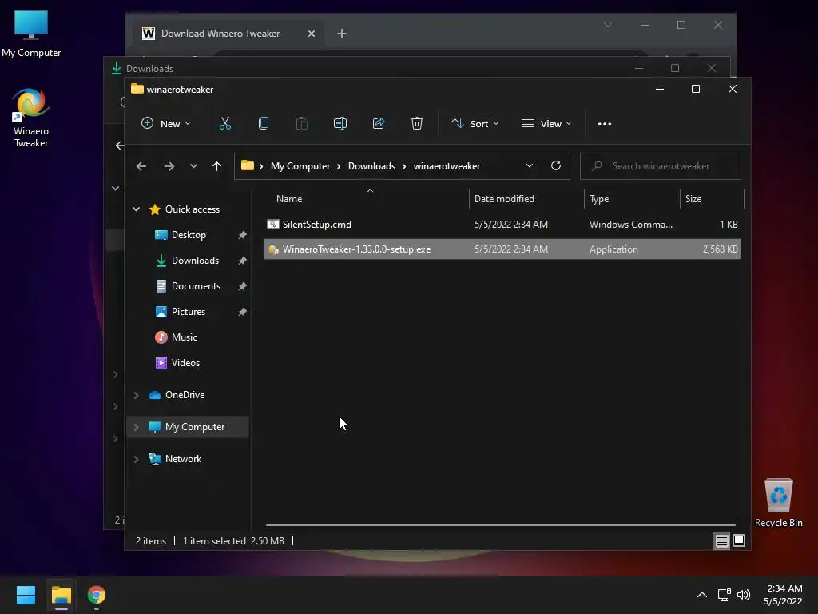This screenshot has height=614, width=818.
Task: Open Pictures in navigation pane
Action: [189, 312]
